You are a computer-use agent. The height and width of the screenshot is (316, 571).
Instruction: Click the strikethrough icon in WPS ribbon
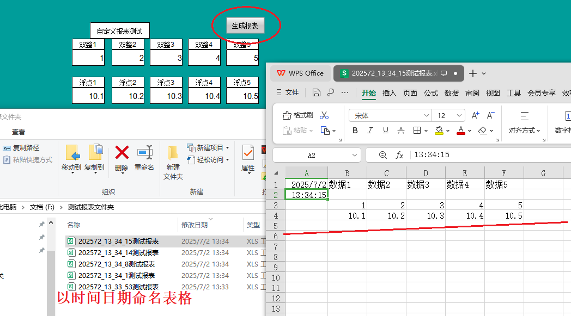coord(401,131)
